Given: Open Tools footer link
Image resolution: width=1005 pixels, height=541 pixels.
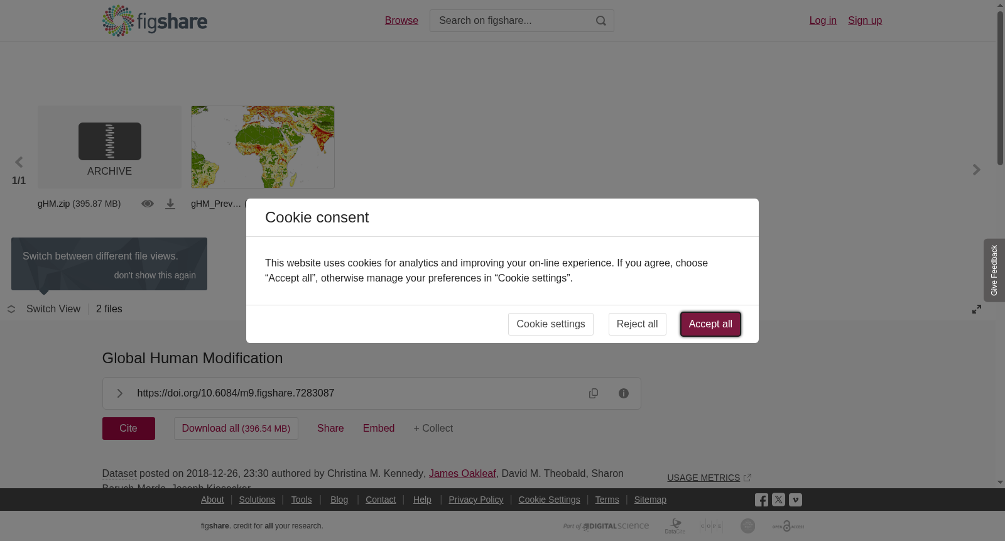Looking at the screenshot, I should pyautogui.click(x=301, y=500).
